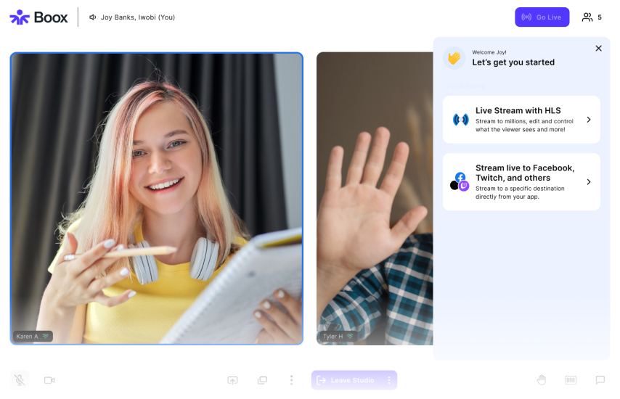This screenshot has height=399, width=620.
Task: Click the speaker icon beside Joy Banks
Action: (x=93, y=17)
